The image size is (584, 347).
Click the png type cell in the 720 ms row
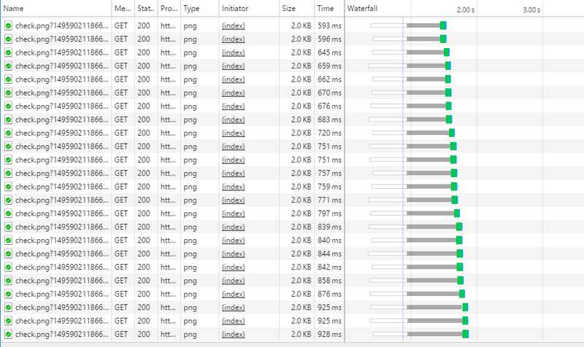[190, 133]
